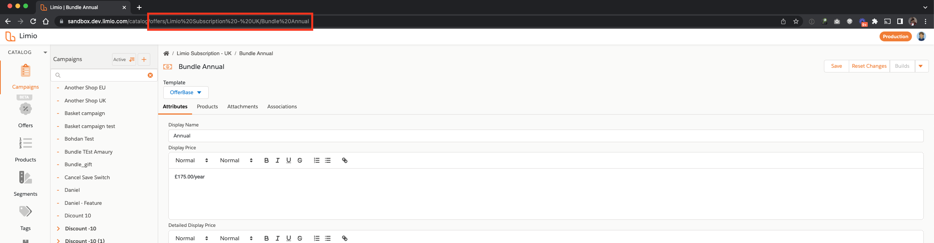Open the dropdown arrow beside Builds

[921, 66]
